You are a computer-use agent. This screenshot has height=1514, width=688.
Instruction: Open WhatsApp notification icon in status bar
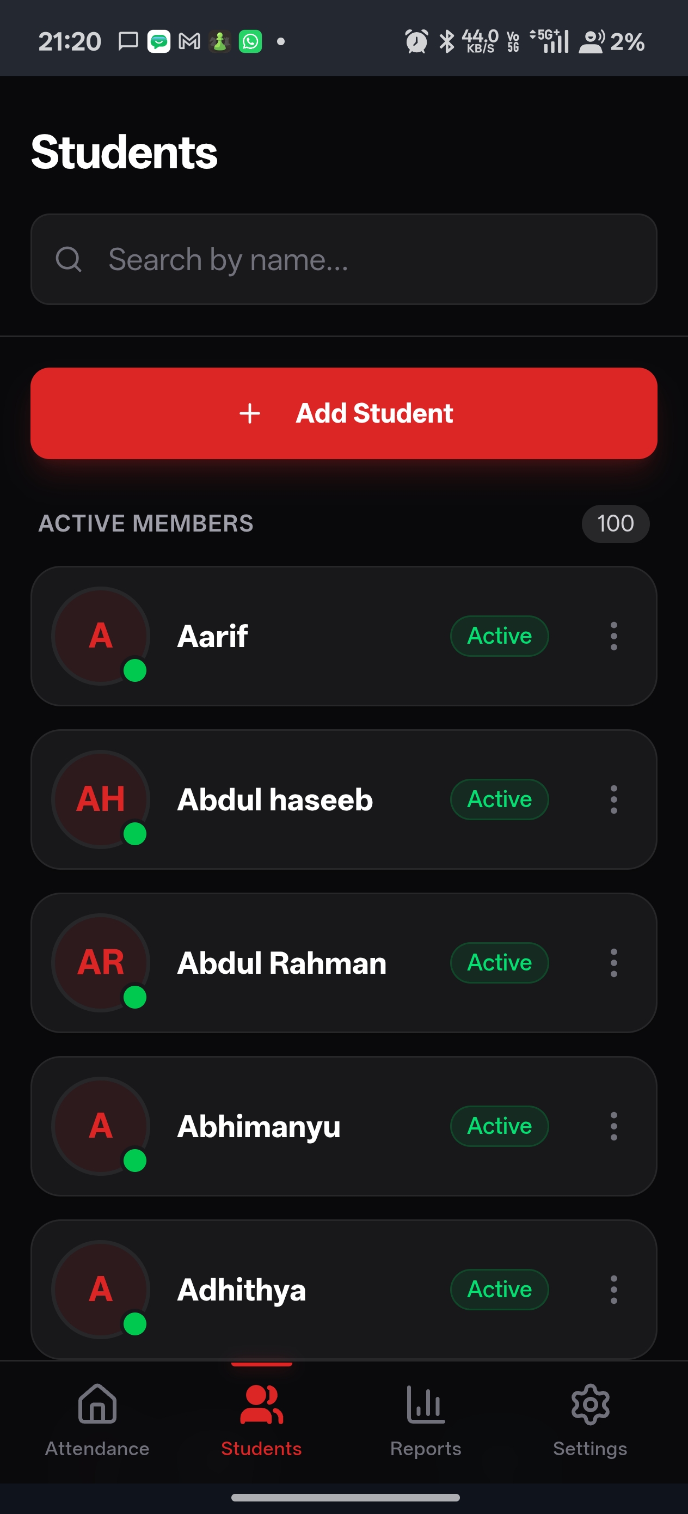(250, 41)
